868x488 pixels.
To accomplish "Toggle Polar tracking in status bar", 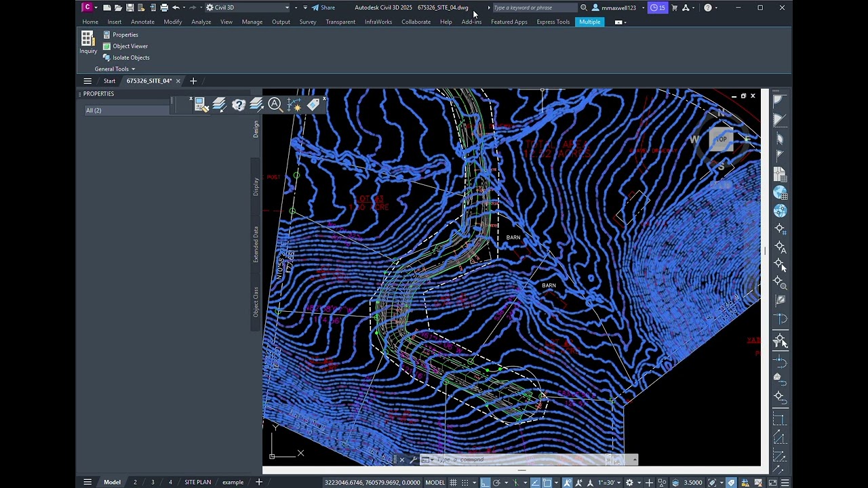I will [496, 483].
